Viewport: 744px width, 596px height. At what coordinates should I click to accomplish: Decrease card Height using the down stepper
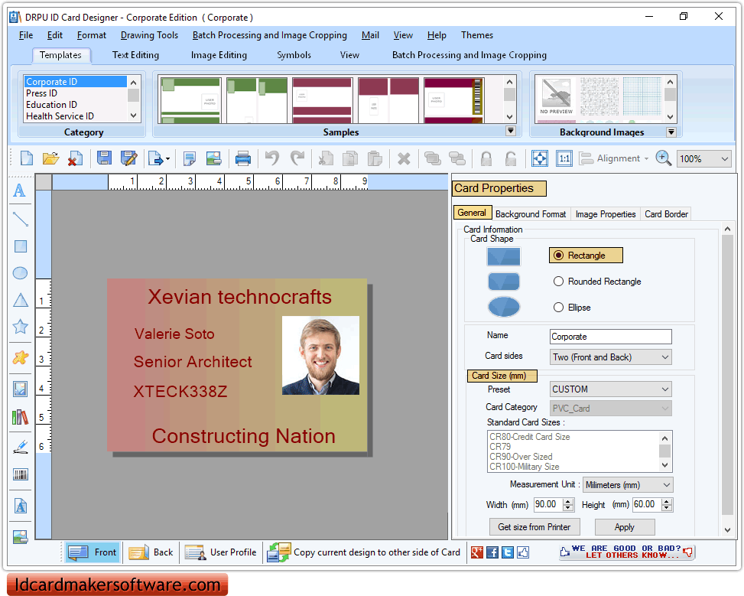[x=667, y=508]
